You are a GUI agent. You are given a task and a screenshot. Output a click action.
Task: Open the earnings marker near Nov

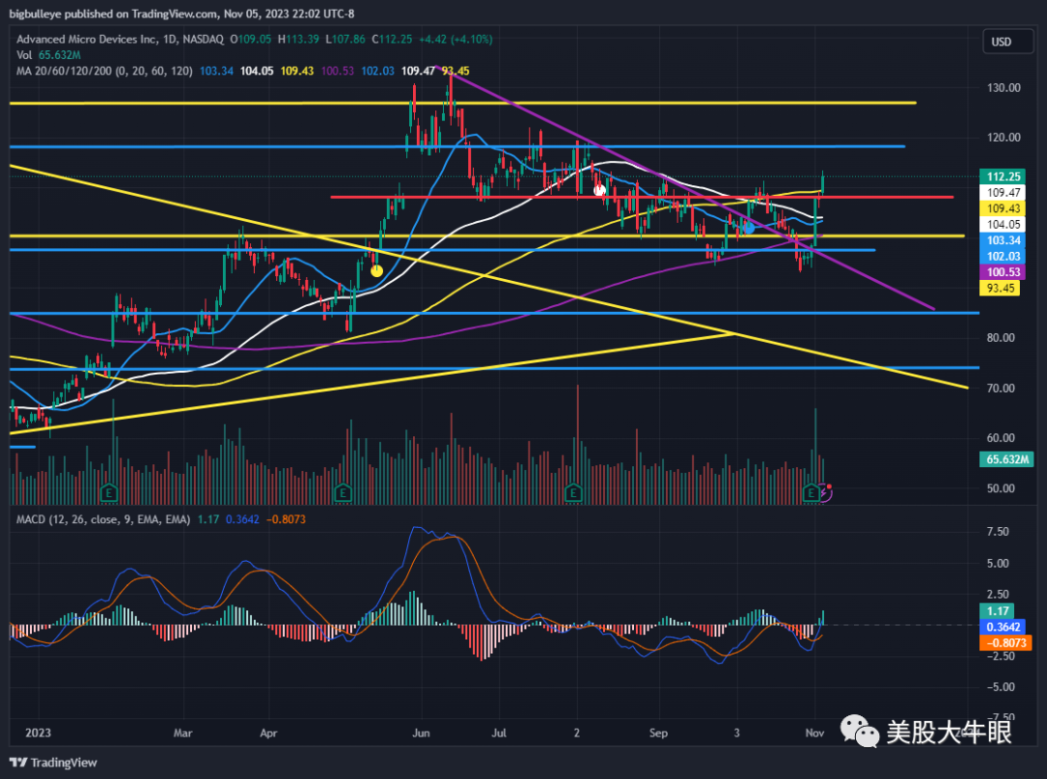810,493
